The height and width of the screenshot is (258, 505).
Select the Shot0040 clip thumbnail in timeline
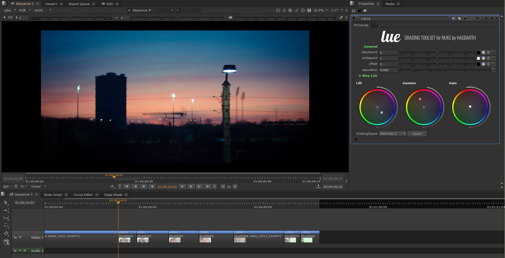(x=175, y=240)
